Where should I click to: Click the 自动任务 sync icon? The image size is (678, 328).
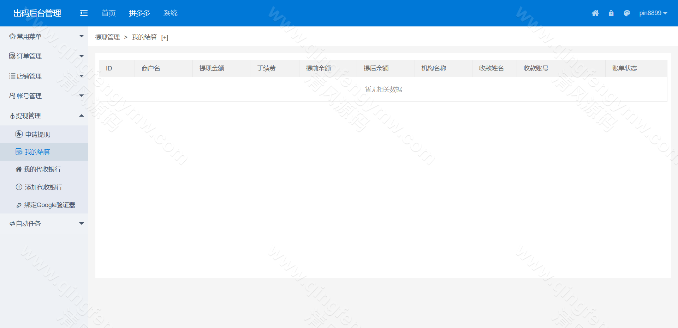click(x=12, y=223)
